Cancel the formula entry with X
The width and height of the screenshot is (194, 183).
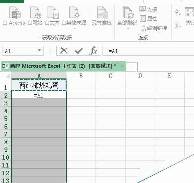[x=64, y=51]
